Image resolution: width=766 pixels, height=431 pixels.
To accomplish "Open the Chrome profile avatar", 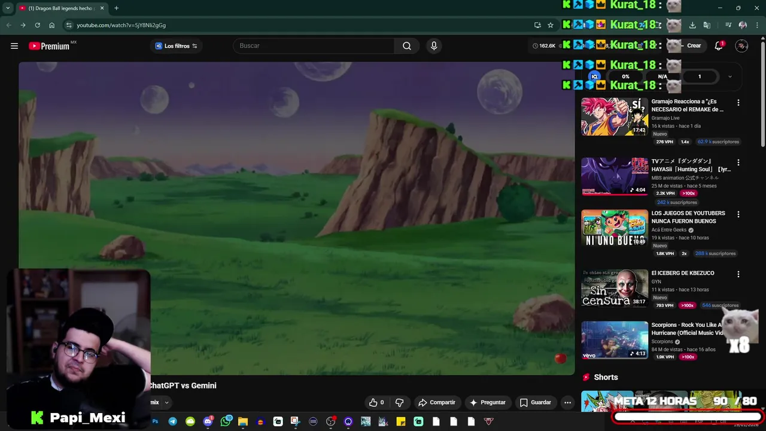I will point(743,25).
